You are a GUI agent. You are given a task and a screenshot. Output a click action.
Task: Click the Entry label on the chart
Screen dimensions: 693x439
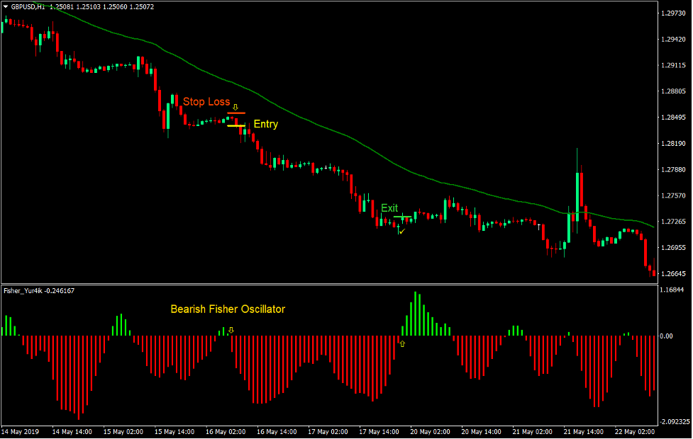tap(266, 125)
